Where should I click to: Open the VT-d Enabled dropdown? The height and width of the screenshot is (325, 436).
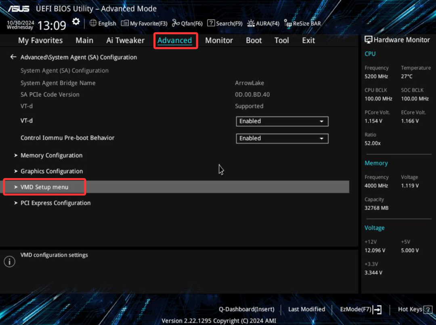point(282,121)
